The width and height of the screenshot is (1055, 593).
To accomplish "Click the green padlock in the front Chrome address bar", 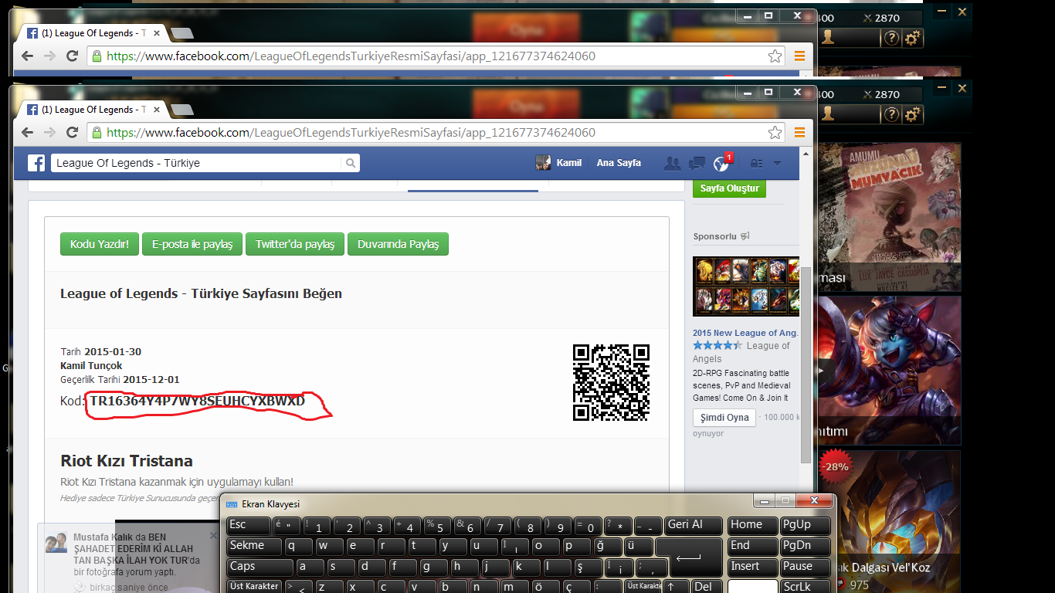I will tap(97, 133).
